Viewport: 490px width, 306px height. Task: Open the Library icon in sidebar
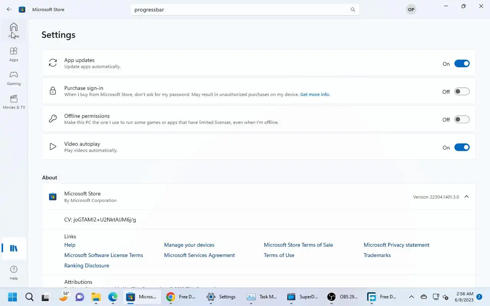click(14, 248)
